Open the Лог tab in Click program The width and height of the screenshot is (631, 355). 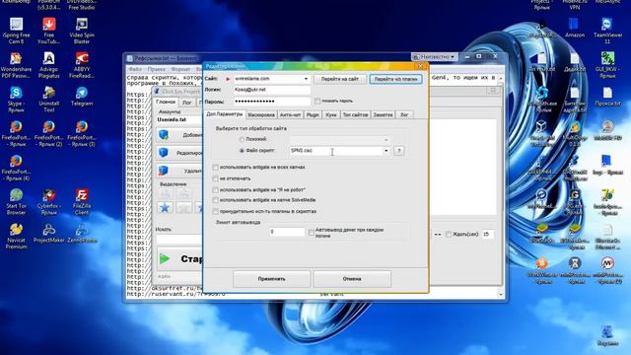186,103
